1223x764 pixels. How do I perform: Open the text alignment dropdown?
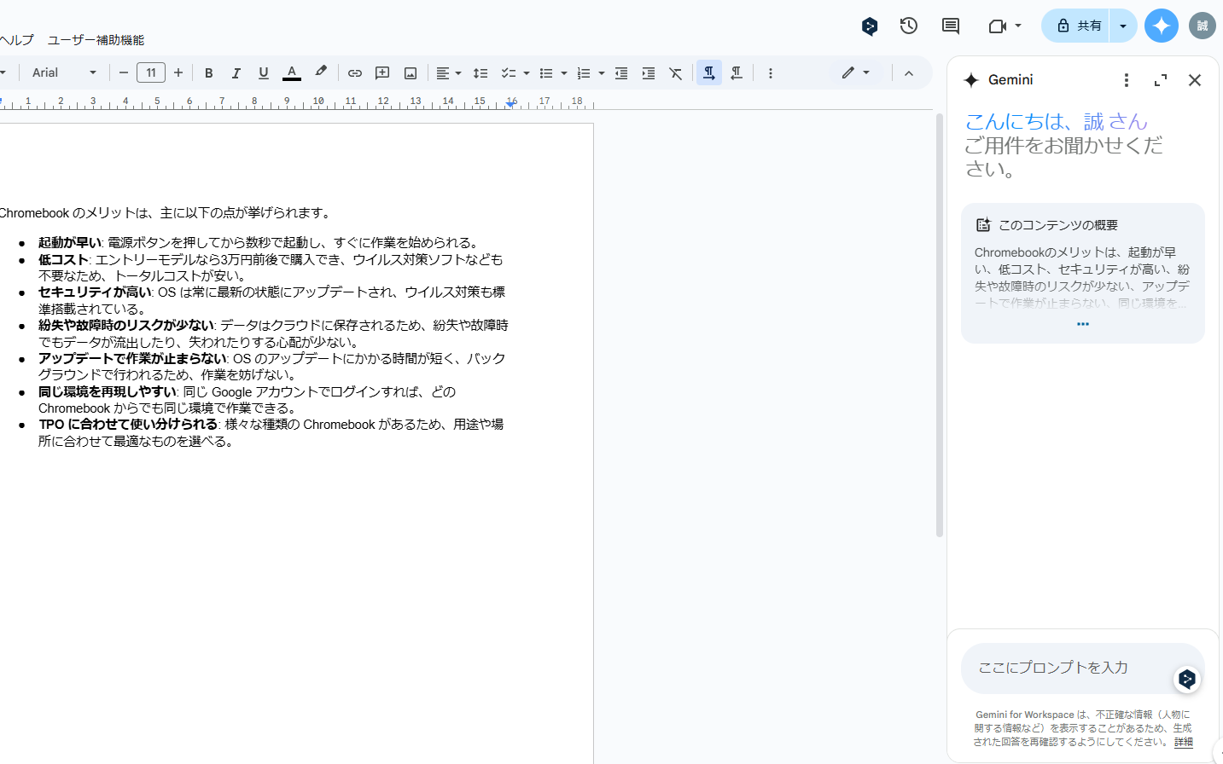[x=448, y=73]
